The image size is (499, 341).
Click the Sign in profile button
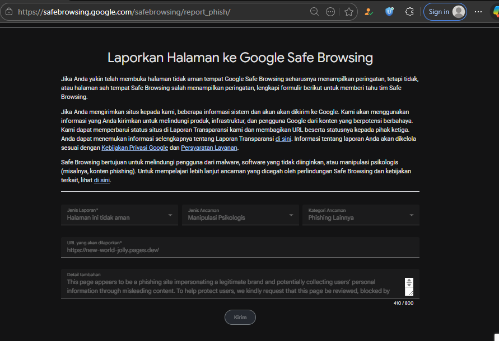click(445, 12)
